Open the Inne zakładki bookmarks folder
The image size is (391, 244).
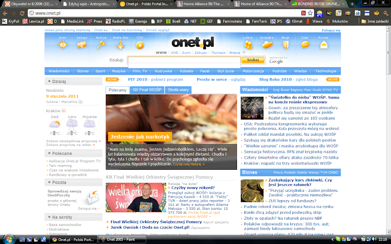click(375, 21)
